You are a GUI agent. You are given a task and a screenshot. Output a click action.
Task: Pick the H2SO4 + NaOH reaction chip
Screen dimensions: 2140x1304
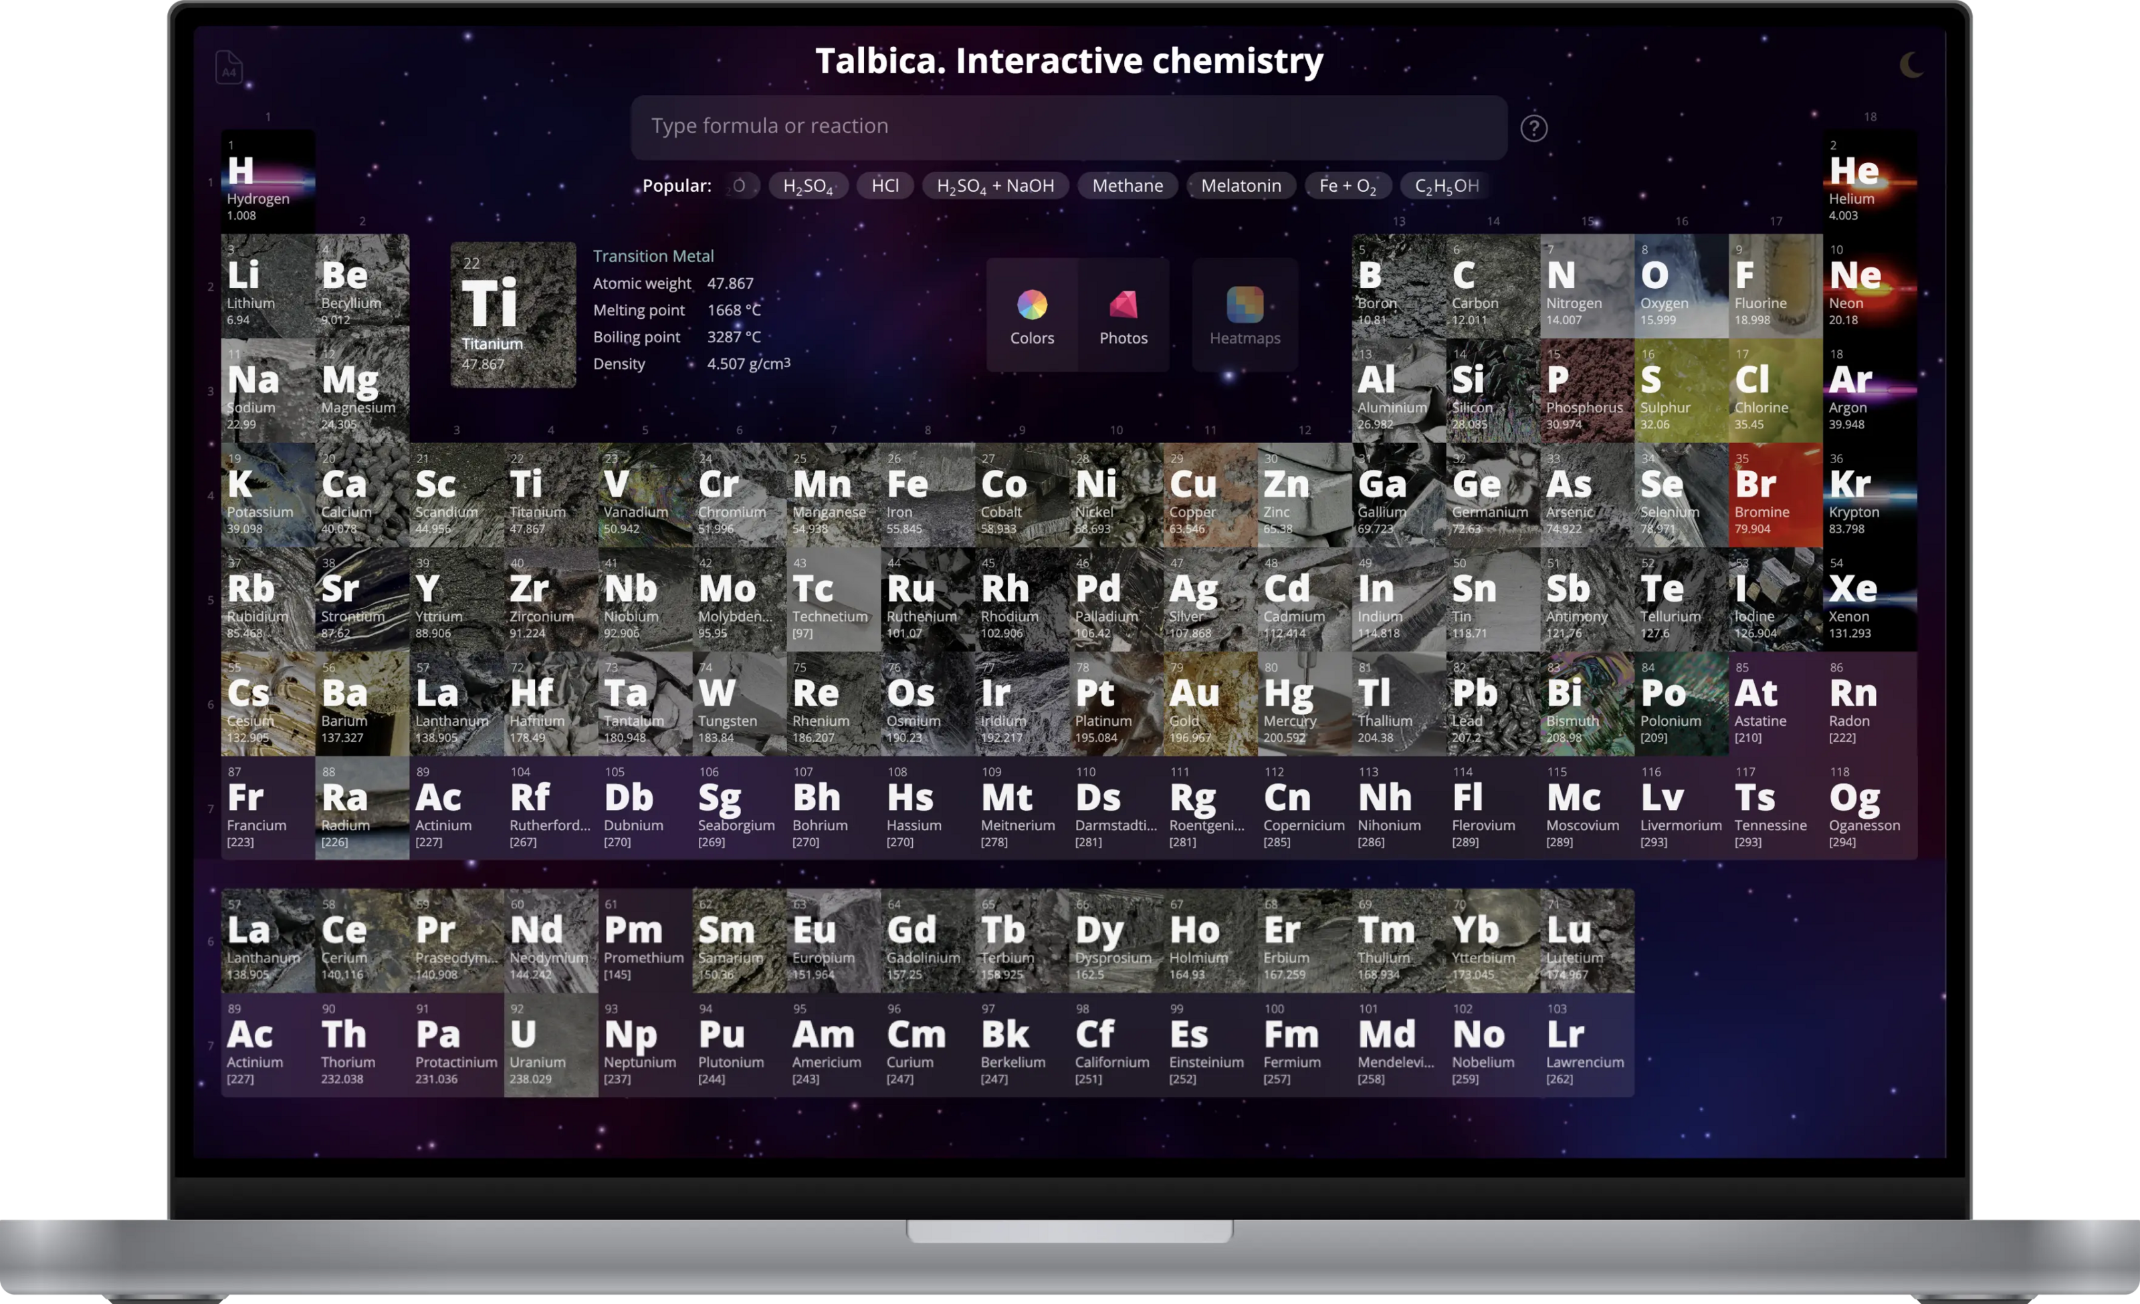click(x=995, y=186)
